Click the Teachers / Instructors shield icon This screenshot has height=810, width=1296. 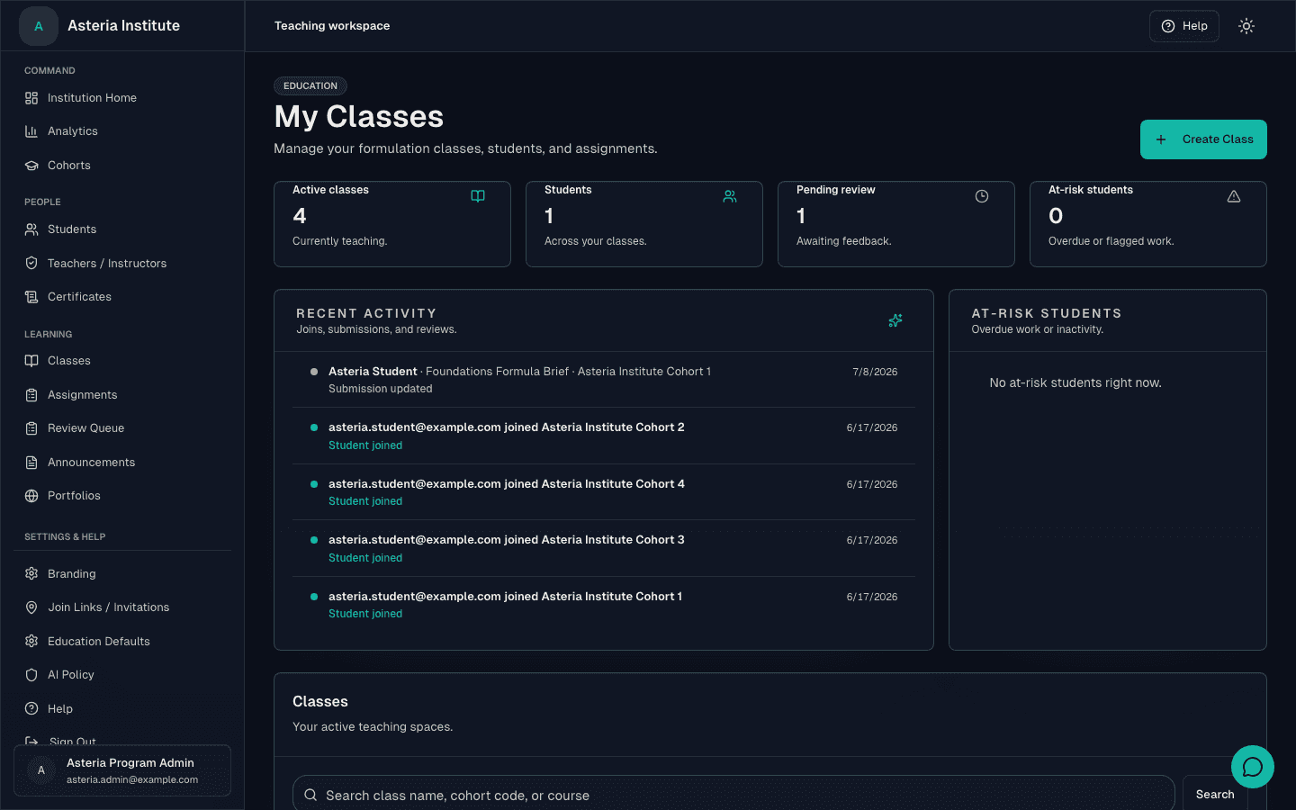point(31,264)
